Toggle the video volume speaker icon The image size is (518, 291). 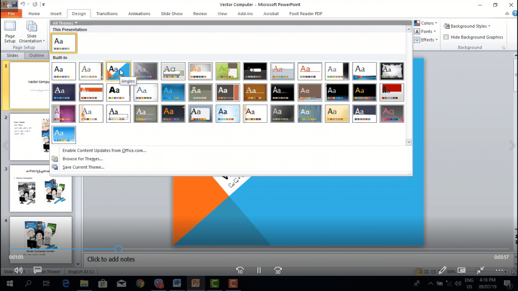[19, 271]
